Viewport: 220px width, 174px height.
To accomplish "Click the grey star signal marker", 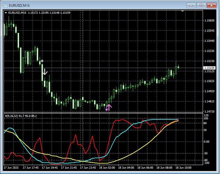I will click(42, 61).
